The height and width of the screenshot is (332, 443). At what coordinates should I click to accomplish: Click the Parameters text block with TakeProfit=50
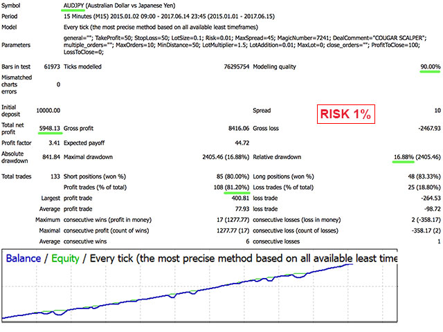click(245, 45)
